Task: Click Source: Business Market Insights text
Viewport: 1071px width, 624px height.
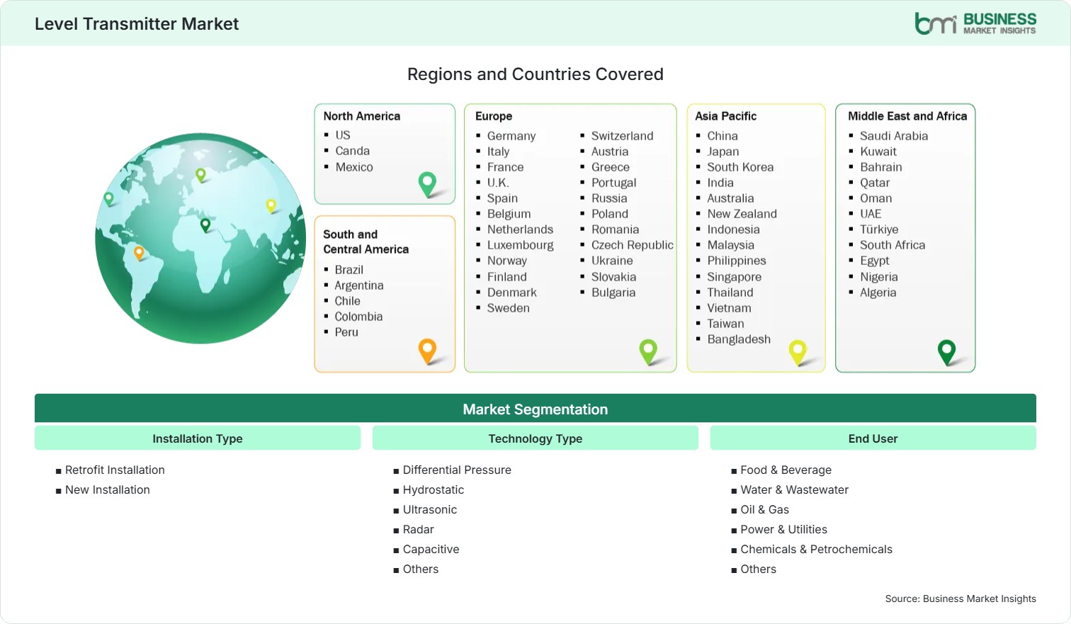Action: [x=960, y=599]
